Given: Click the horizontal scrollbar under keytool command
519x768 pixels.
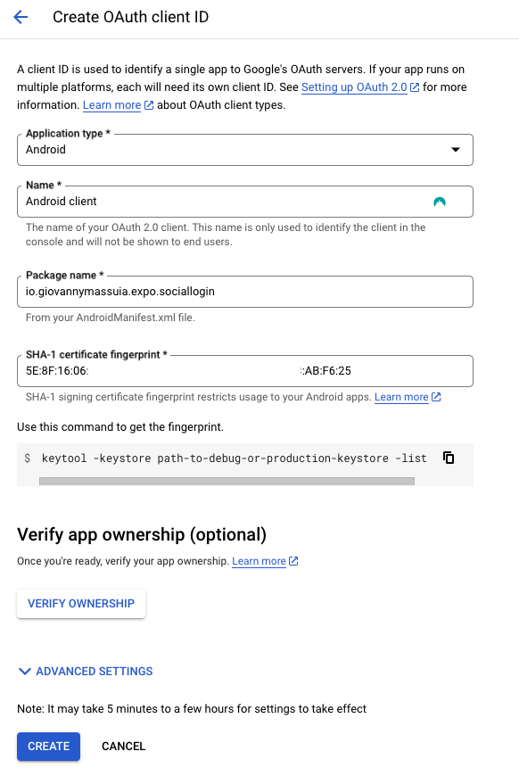Looking at the screenshot, I should (x=227, y=482).
